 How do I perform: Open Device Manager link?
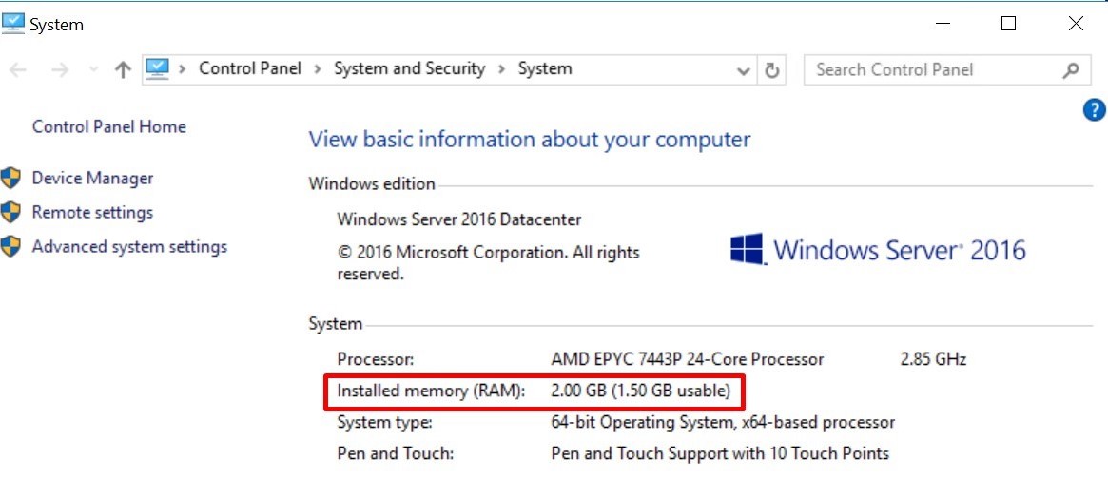(x=92, y=179)
